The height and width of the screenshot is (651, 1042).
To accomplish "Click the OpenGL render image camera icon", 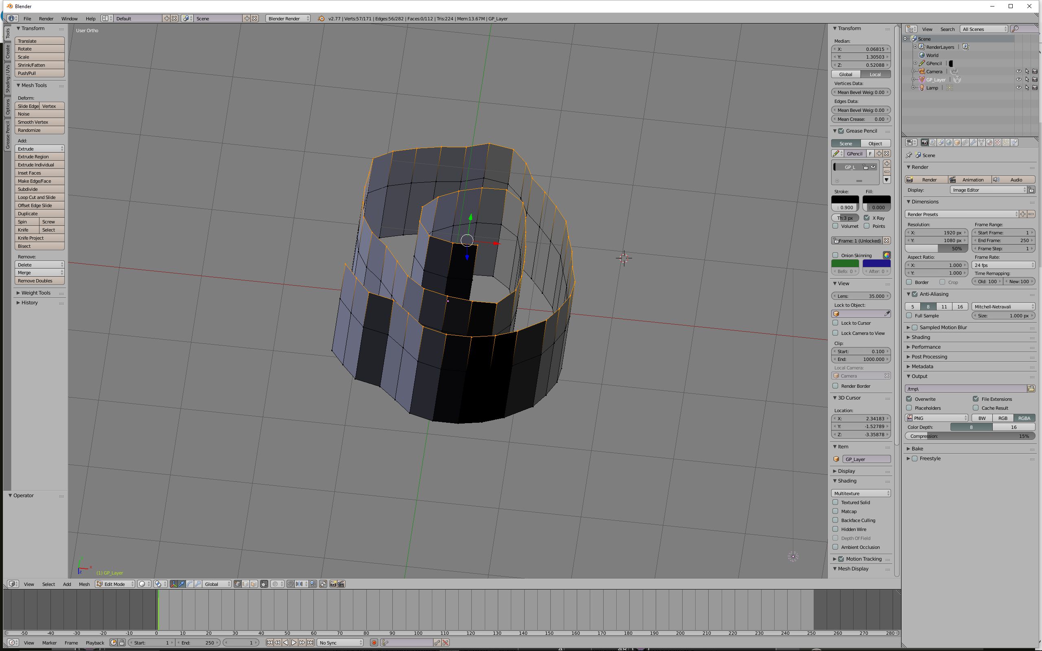I will [x=333, y=584].
